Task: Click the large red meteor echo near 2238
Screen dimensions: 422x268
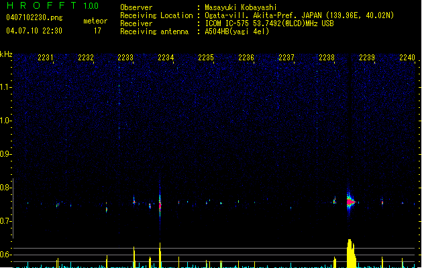Action: 350,202
